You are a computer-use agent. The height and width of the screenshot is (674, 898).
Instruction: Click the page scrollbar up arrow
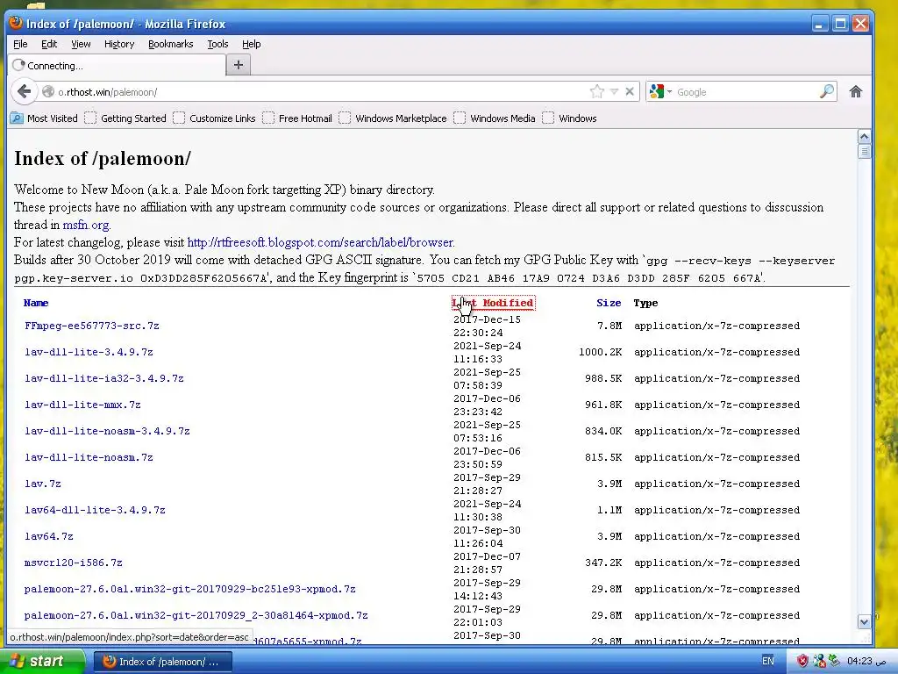pos(864,136)
